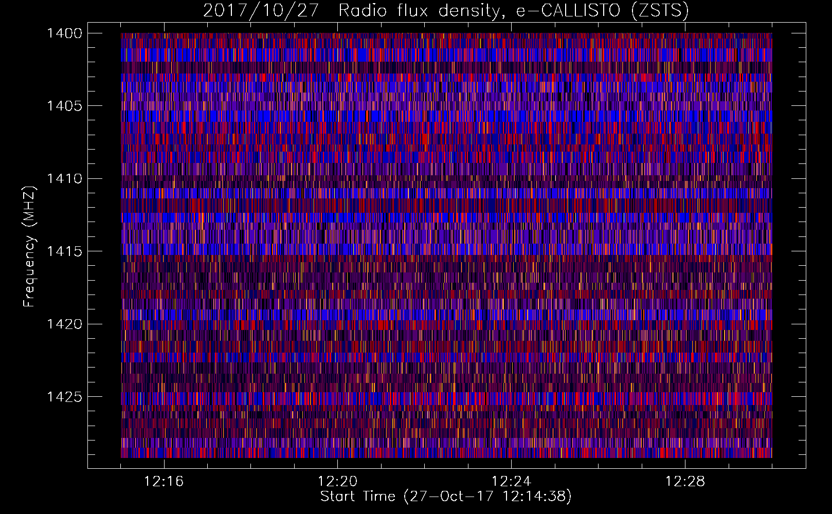Click the 'Start Time (27-Oct-17 12:14:38)' axis label
The height and width of the screenshot is (514, 832).
(446, 497)
